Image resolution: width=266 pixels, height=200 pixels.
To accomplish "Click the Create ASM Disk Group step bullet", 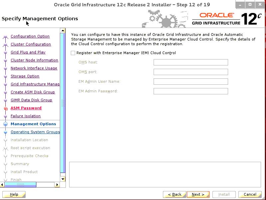I will point(5,92).
